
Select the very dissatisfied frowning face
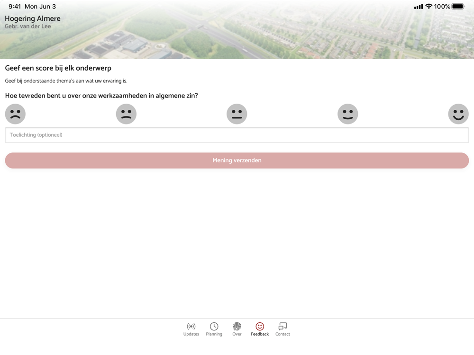(x=16, y=114)
